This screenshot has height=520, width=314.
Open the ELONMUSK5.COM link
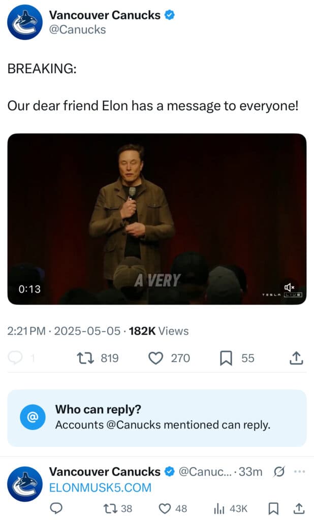tap(100, 487)
